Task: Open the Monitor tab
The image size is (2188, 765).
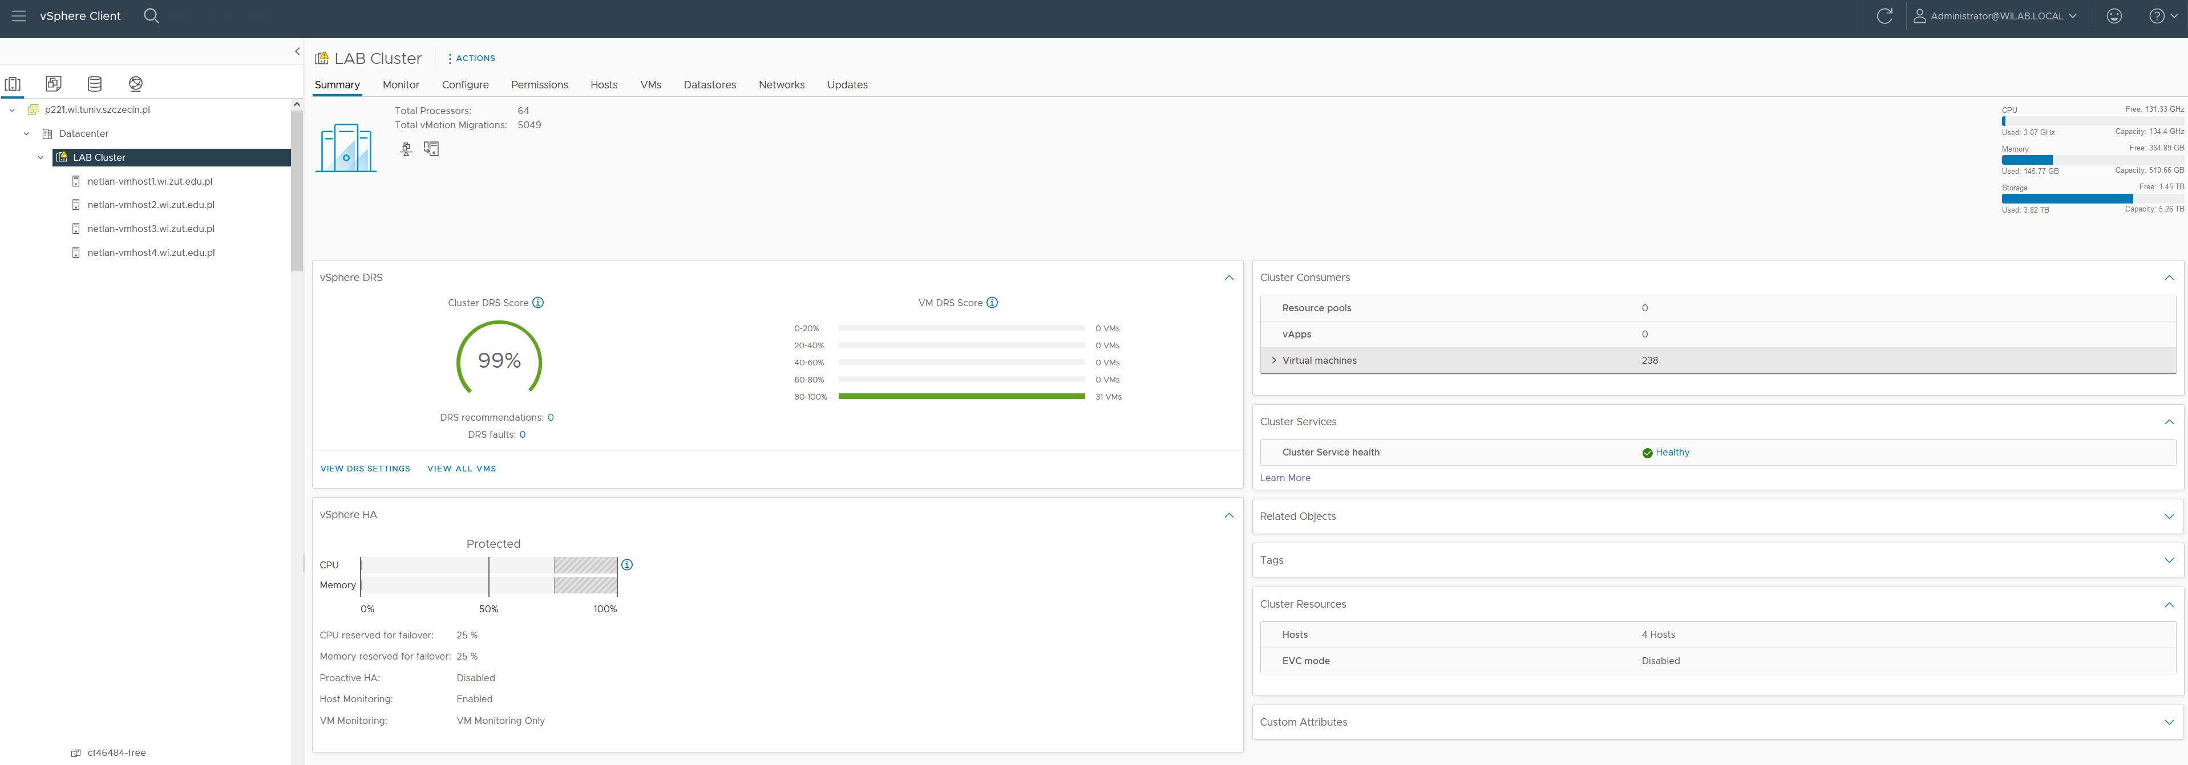Action: click(401, 85)
